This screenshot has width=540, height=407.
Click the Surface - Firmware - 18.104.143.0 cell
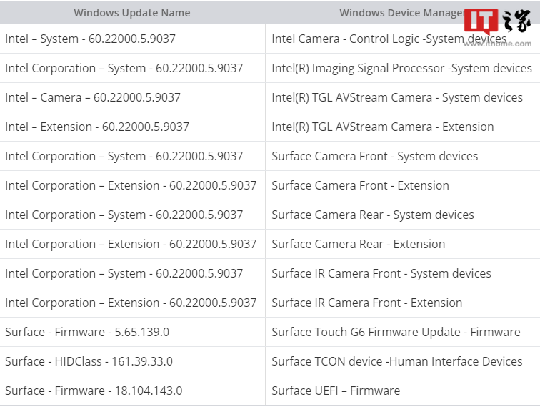pos(94,391)
